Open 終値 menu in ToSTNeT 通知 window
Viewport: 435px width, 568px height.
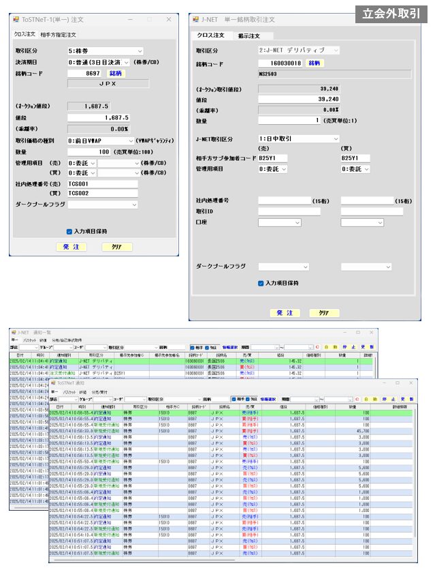click(83, 392)
